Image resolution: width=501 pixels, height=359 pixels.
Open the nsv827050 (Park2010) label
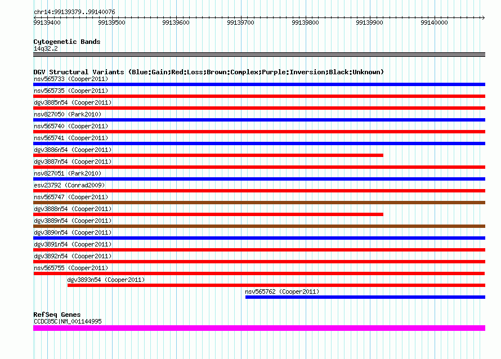tap(68, 114)
